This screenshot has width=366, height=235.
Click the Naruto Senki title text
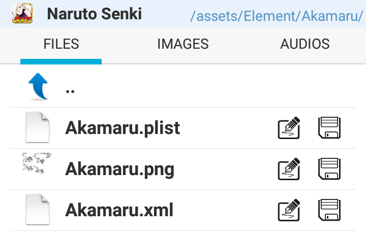click(x=94, y=14)
